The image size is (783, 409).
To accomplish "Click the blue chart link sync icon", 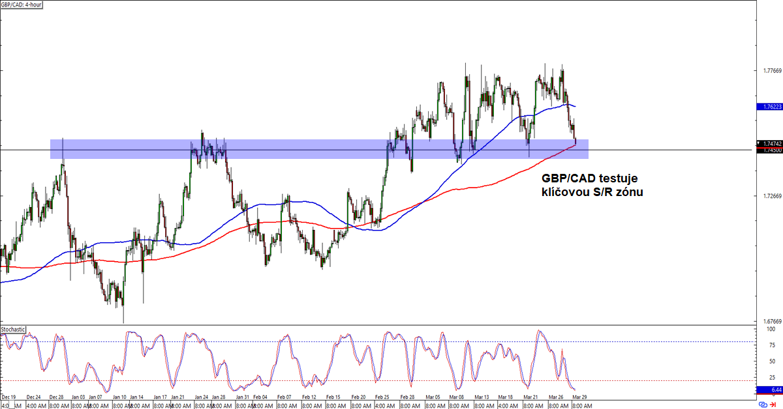I will click(x=762, y=404).
